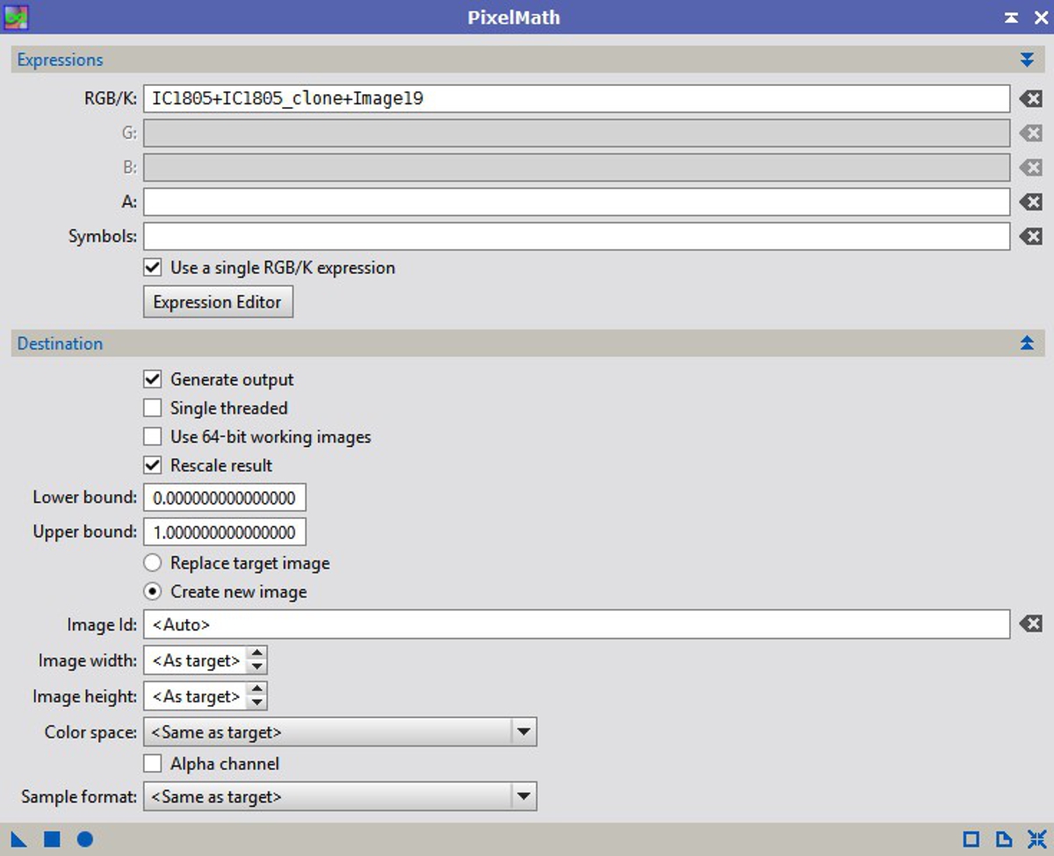Increase Image width with up arrow

(256, 653)
